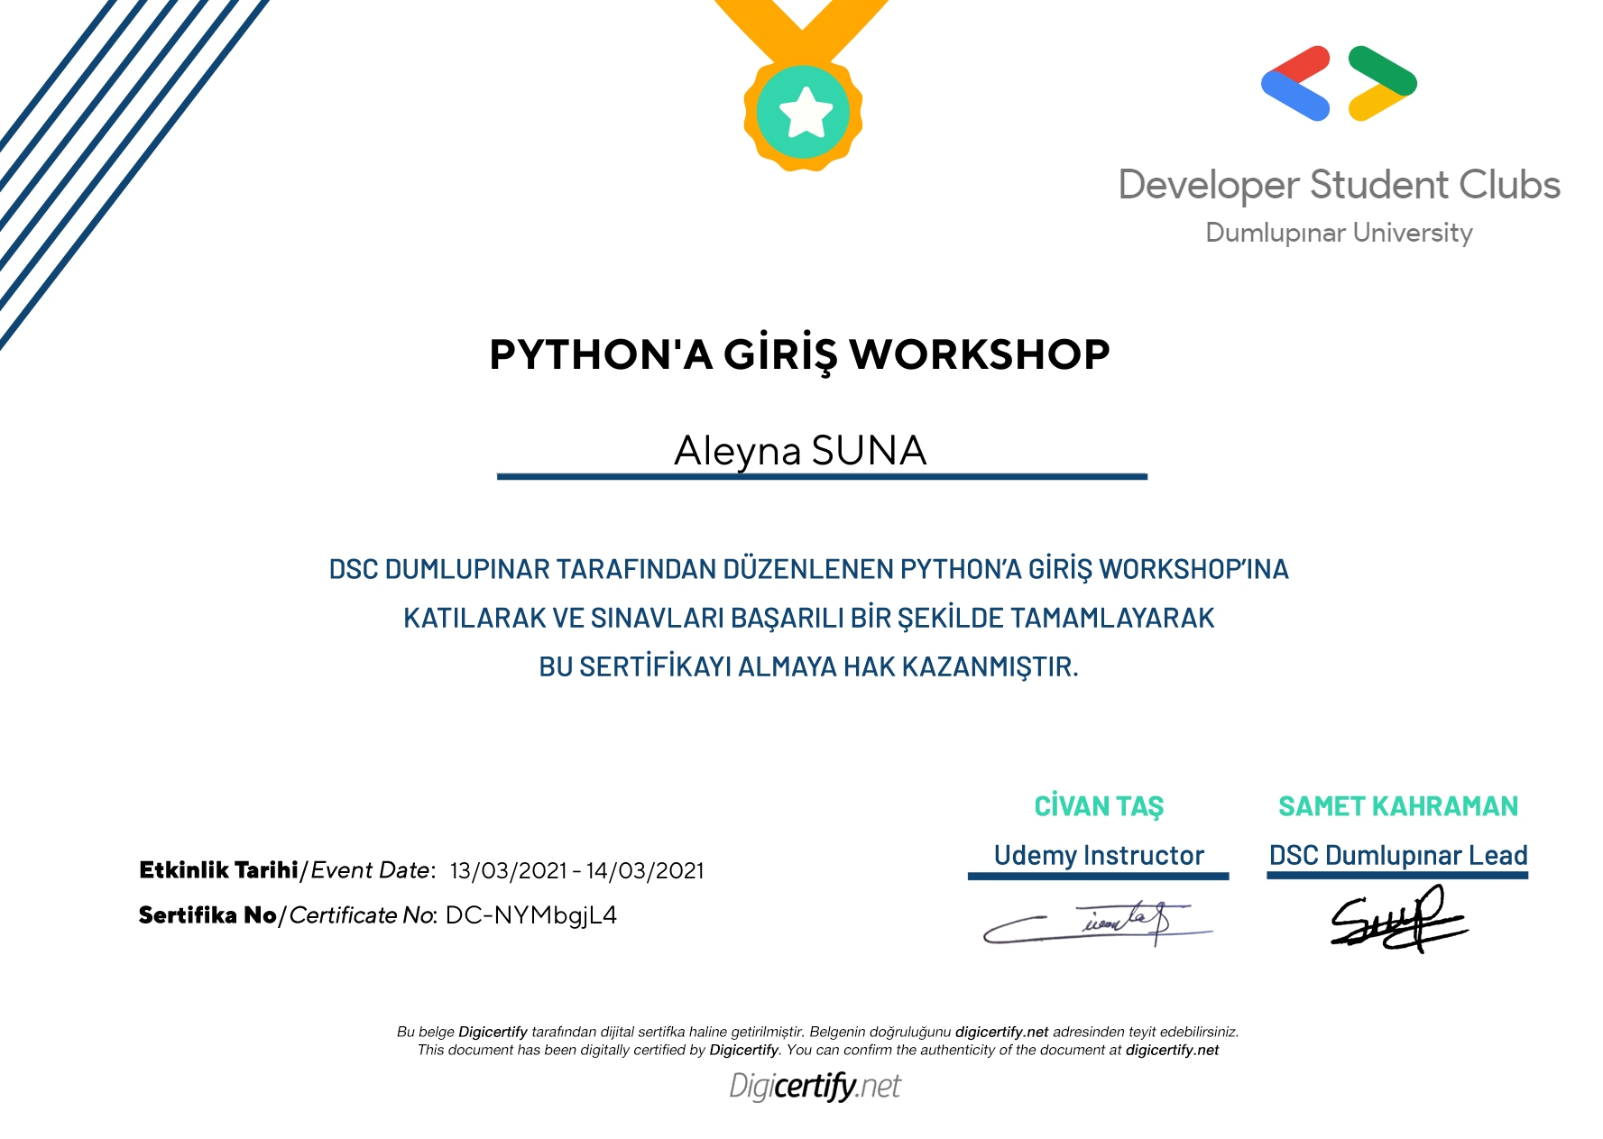Click the right chevron of the DSC logo
1603x1139 pixels.
point(1382,83)
